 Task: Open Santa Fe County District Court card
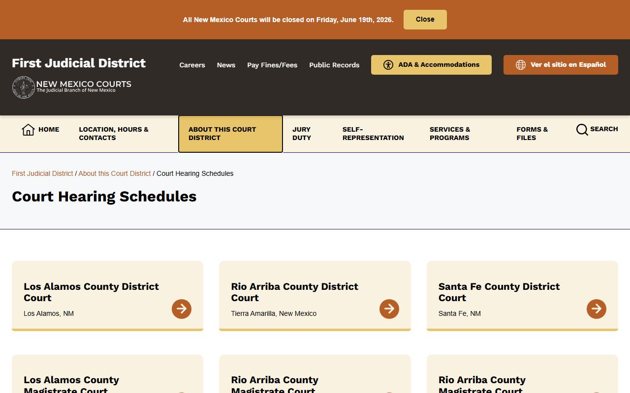[522, 296]
